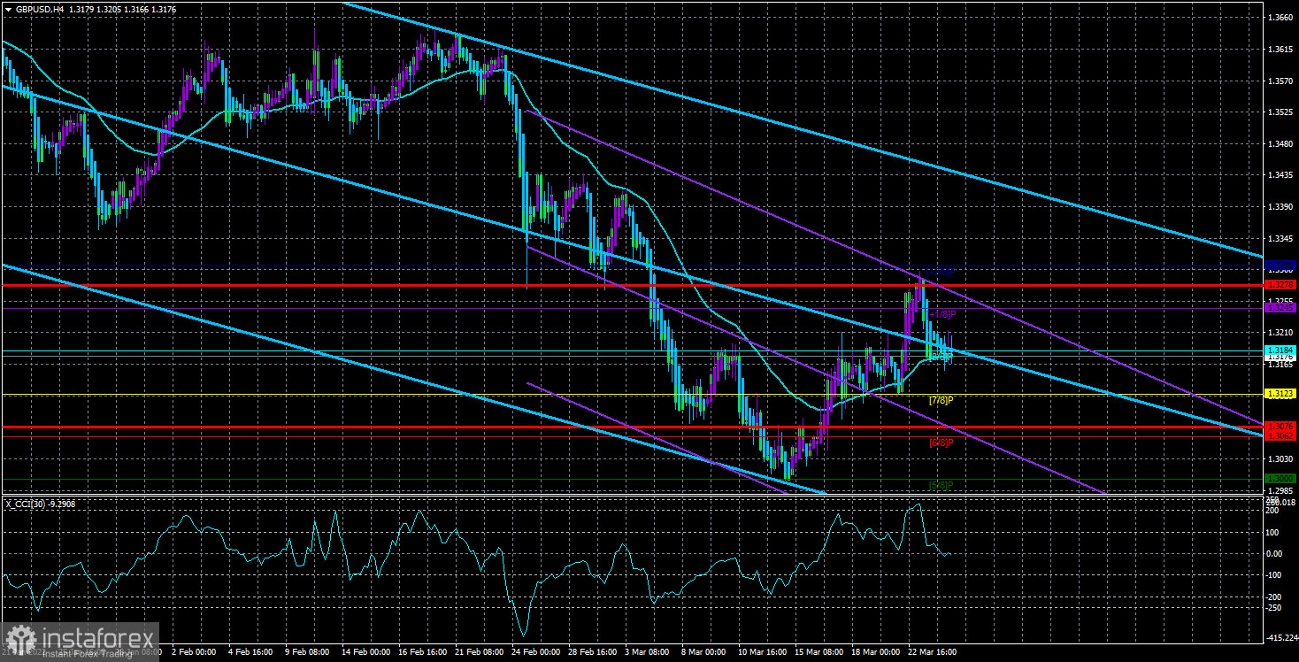Select the yellow 1.3123 price tag
This screenshot has height=662, width=1299.
pyautogui.click(x=1281, y=394)
